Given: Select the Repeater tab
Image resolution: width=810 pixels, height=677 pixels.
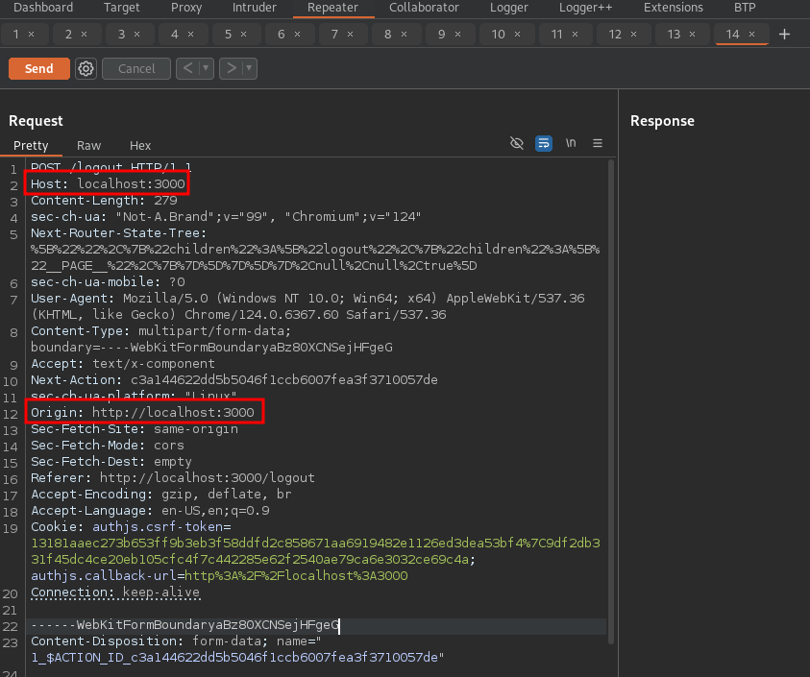Looking at the screenshot, I should [x=332, y=8].
